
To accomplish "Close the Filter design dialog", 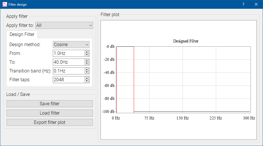I will tap(256, 4).
